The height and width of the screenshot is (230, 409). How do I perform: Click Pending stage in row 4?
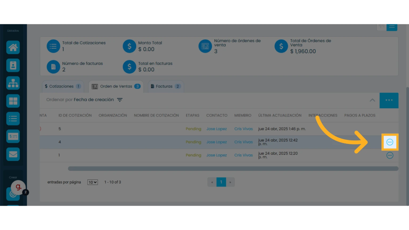[x=193, y=142]
